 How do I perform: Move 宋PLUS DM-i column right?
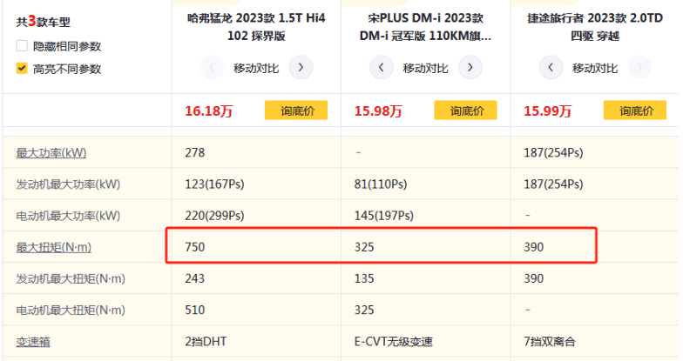pos(470,68)
